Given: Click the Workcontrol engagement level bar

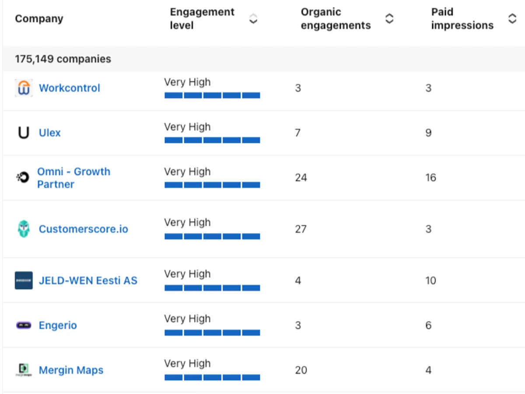Looking at the screenshot, I should tap(212, 95).
